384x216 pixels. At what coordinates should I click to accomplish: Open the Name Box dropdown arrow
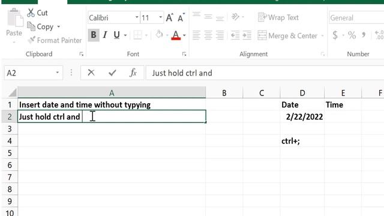click(x=58, y=73)
